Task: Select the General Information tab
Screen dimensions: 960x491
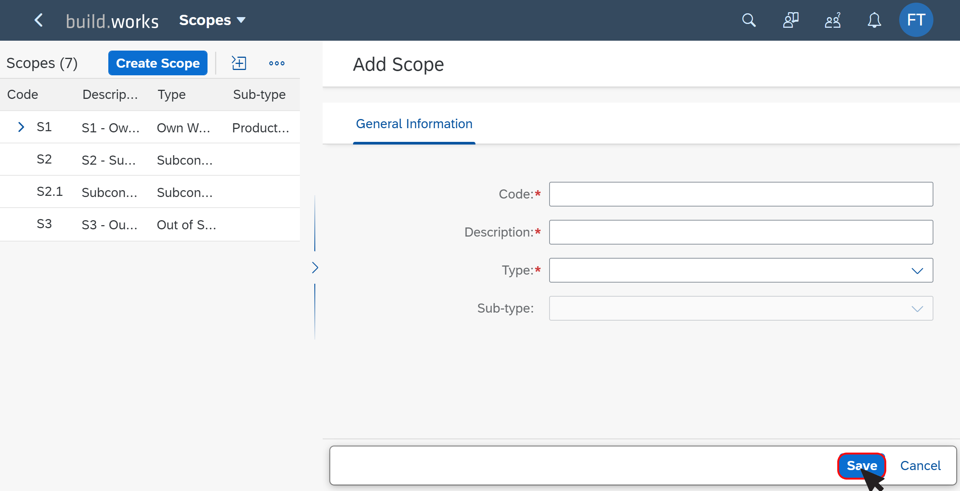Action: (x=414, y=124)
